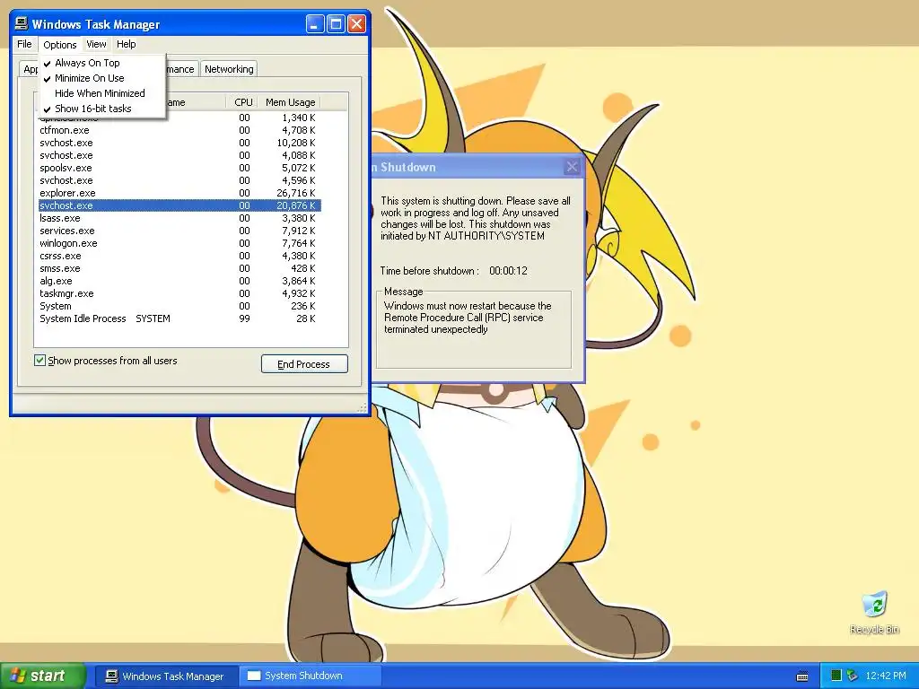Screen dimensions: 919x689
Task: Open the File menu in Task Manager
Action: 24,44
